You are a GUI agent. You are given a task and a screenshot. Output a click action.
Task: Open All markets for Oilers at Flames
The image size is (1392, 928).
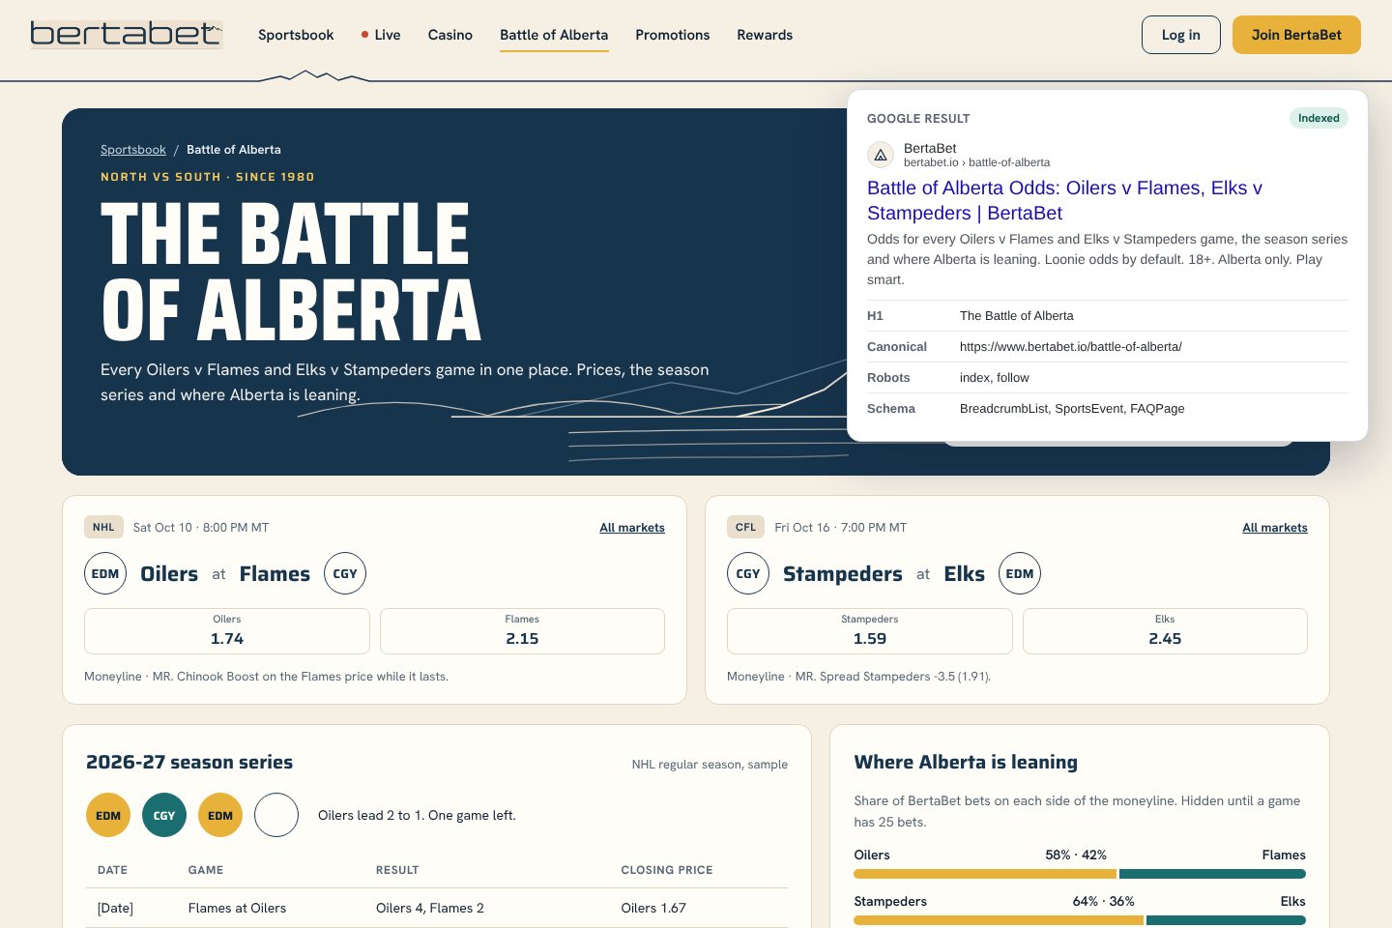click(x=632, y=528)
